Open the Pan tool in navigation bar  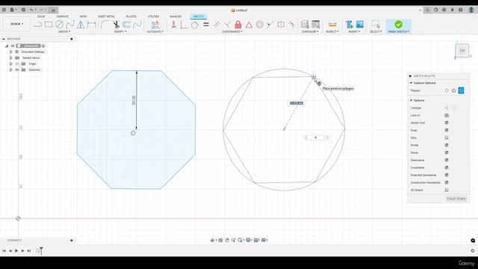[x=227, y=240]
